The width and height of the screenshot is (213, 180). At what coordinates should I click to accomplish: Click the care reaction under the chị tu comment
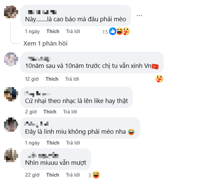(159, 79)
